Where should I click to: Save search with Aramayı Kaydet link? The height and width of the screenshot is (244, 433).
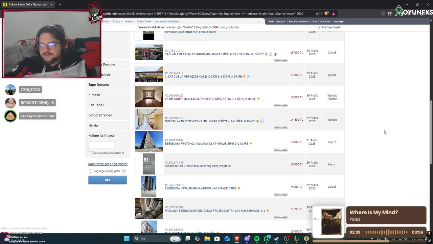[331, 27]
